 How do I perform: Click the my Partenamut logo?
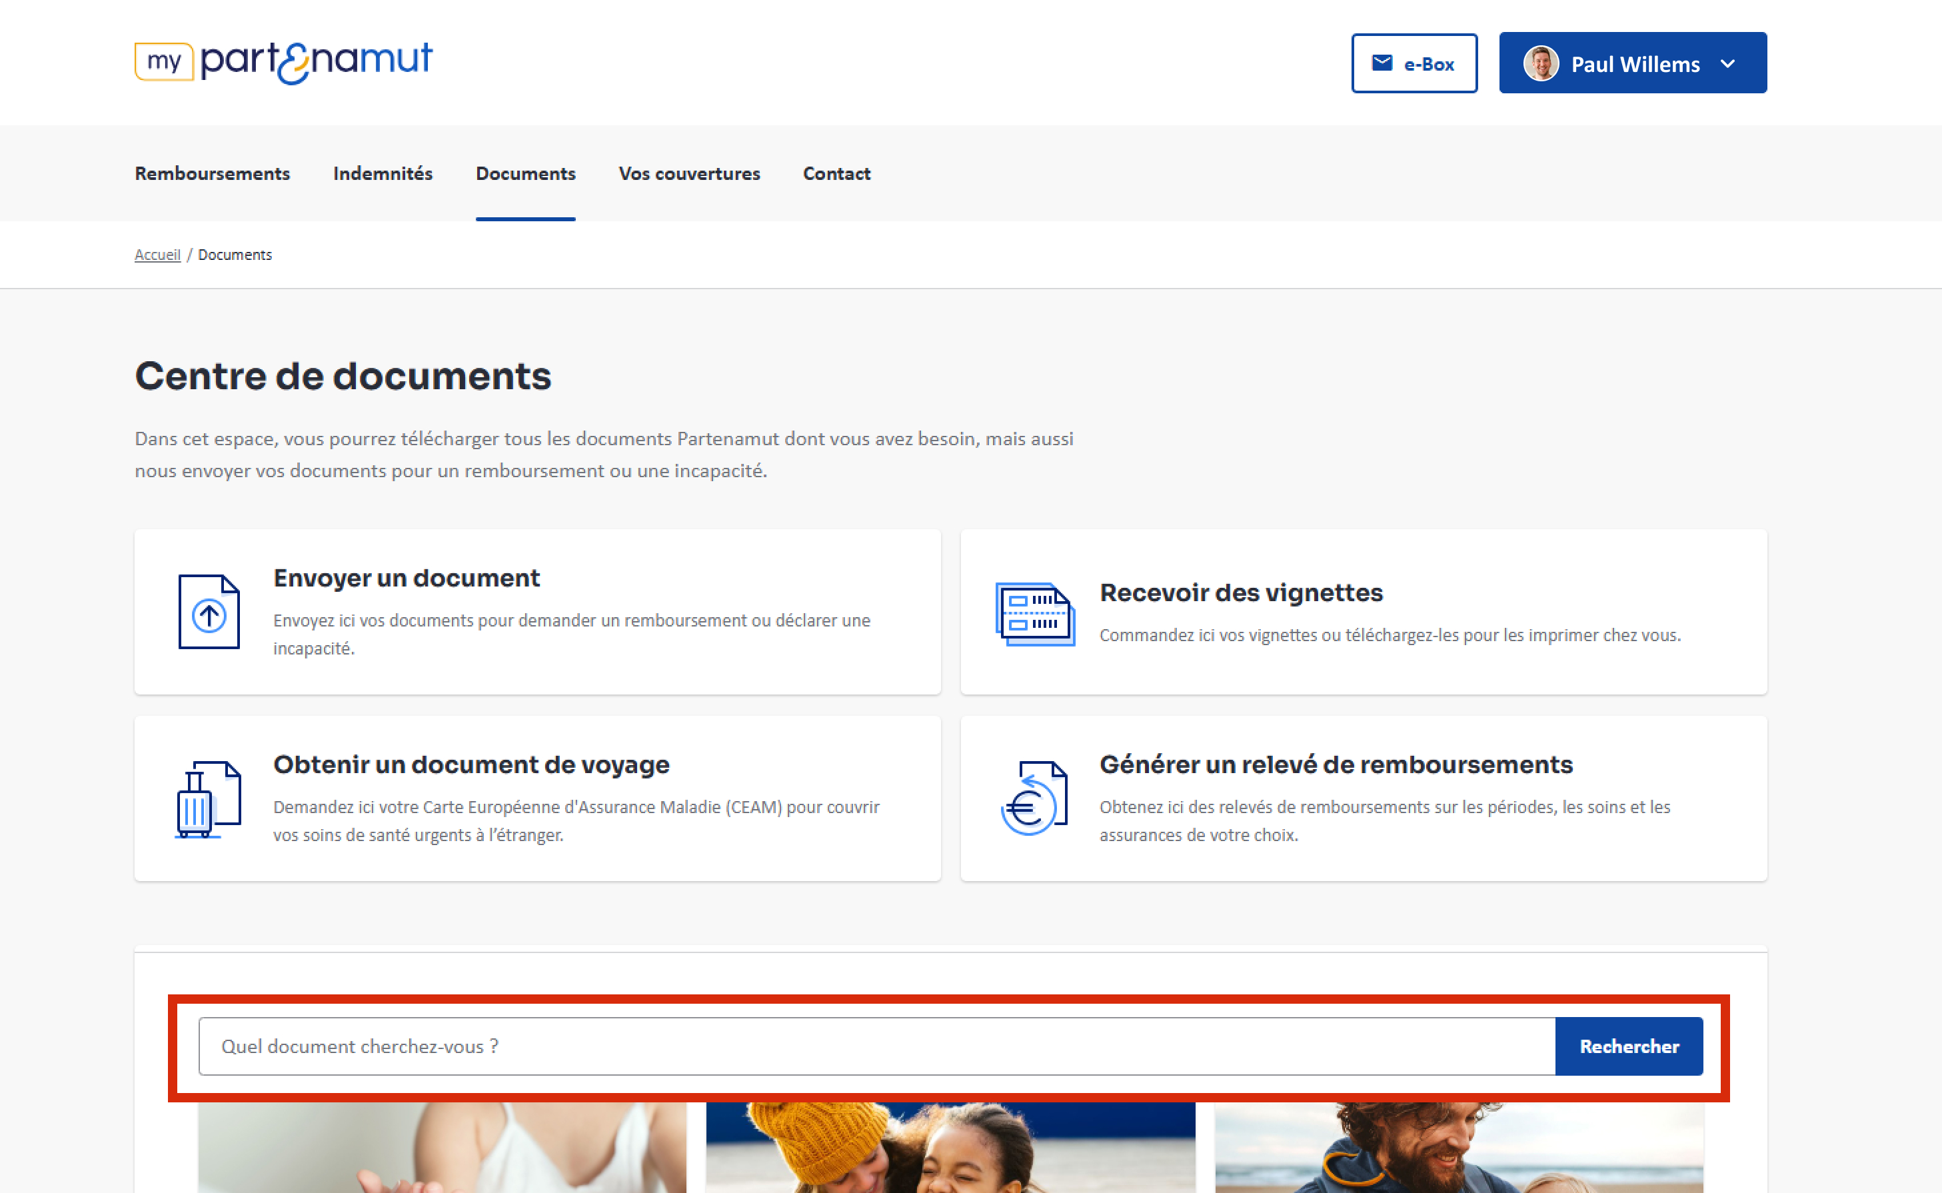[x=283, y=63]
